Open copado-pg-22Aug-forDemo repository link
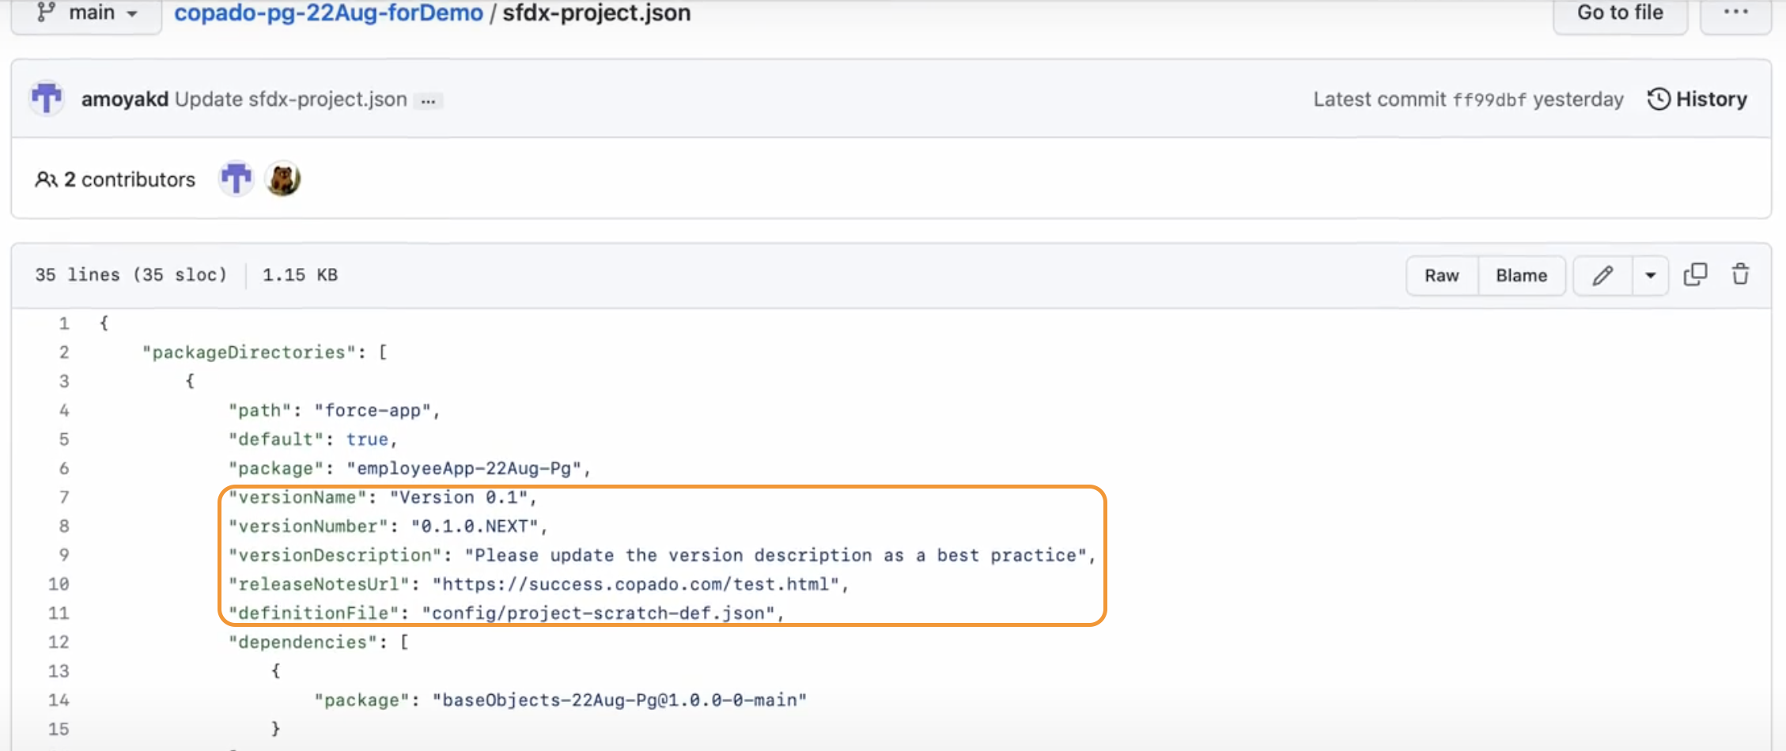Viewport: 1786px width, 751px height. 328,13
